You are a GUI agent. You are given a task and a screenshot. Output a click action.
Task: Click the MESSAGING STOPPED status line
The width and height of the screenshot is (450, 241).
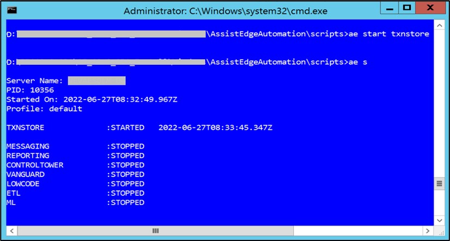tap(75, 146)
